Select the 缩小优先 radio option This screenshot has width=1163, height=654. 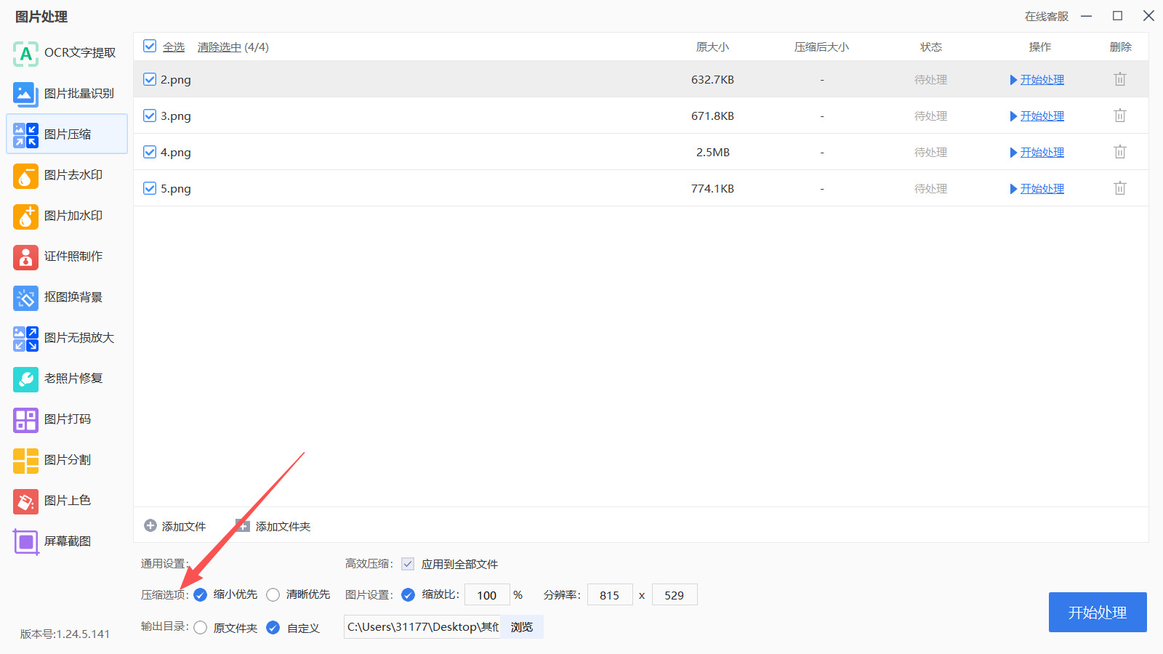(201, 595)
